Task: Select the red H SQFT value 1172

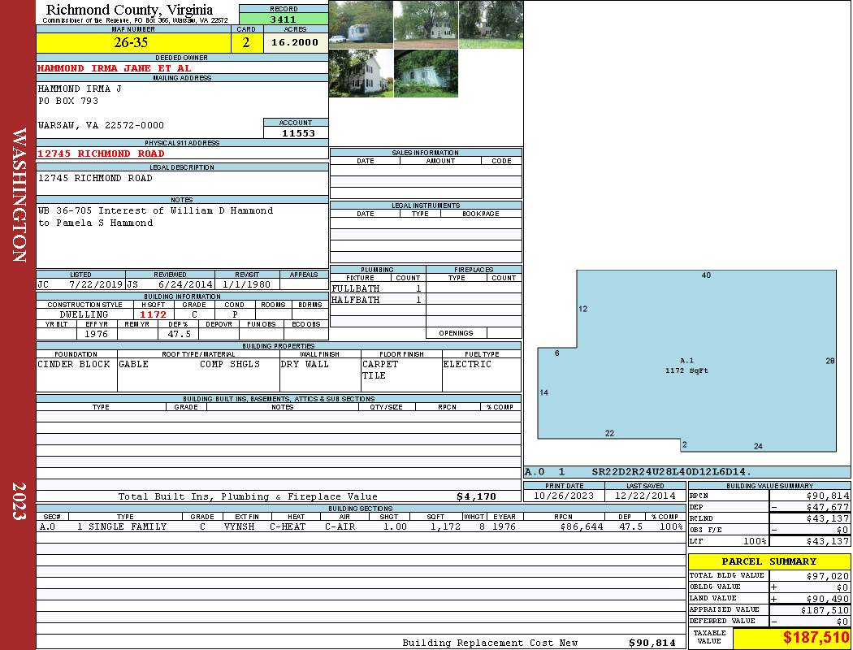Action: (x=153, y=314)
